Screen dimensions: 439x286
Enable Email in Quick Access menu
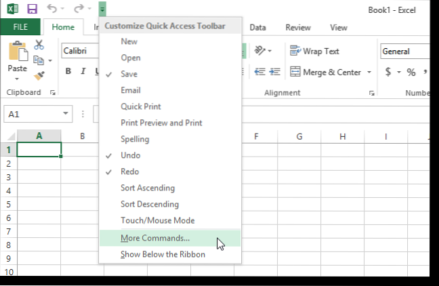pos(170,90)
